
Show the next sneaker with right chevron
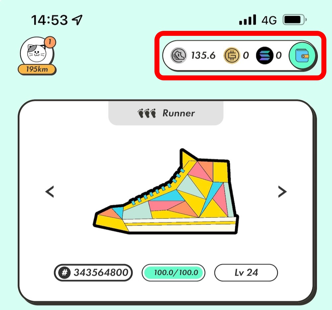pyautogui.click(x=282, y=192)
